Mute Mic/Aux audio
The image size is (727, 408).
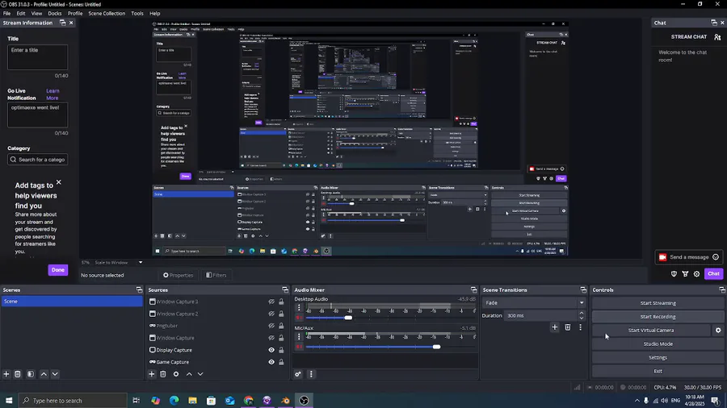tap(299, 347)
